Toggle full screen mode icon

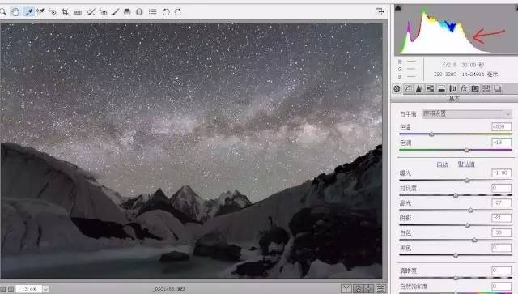pos(380,12)
